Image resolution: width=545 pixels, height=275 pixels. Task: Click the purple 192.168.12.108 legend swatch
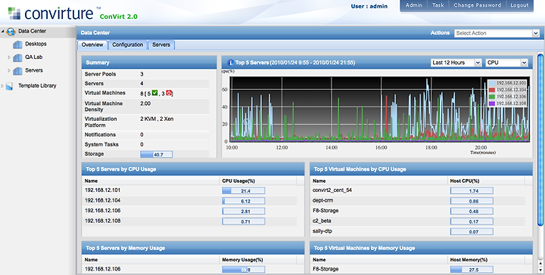click(x=492, y=104)
